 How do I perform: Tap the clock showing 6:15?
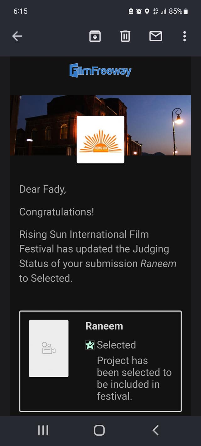pyautogui.click(x=20, y=11)
